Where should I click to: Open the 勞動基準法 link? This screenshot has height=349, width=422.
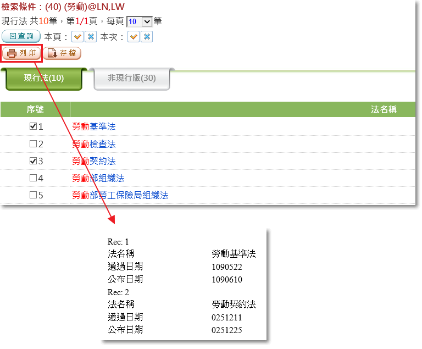94,126
